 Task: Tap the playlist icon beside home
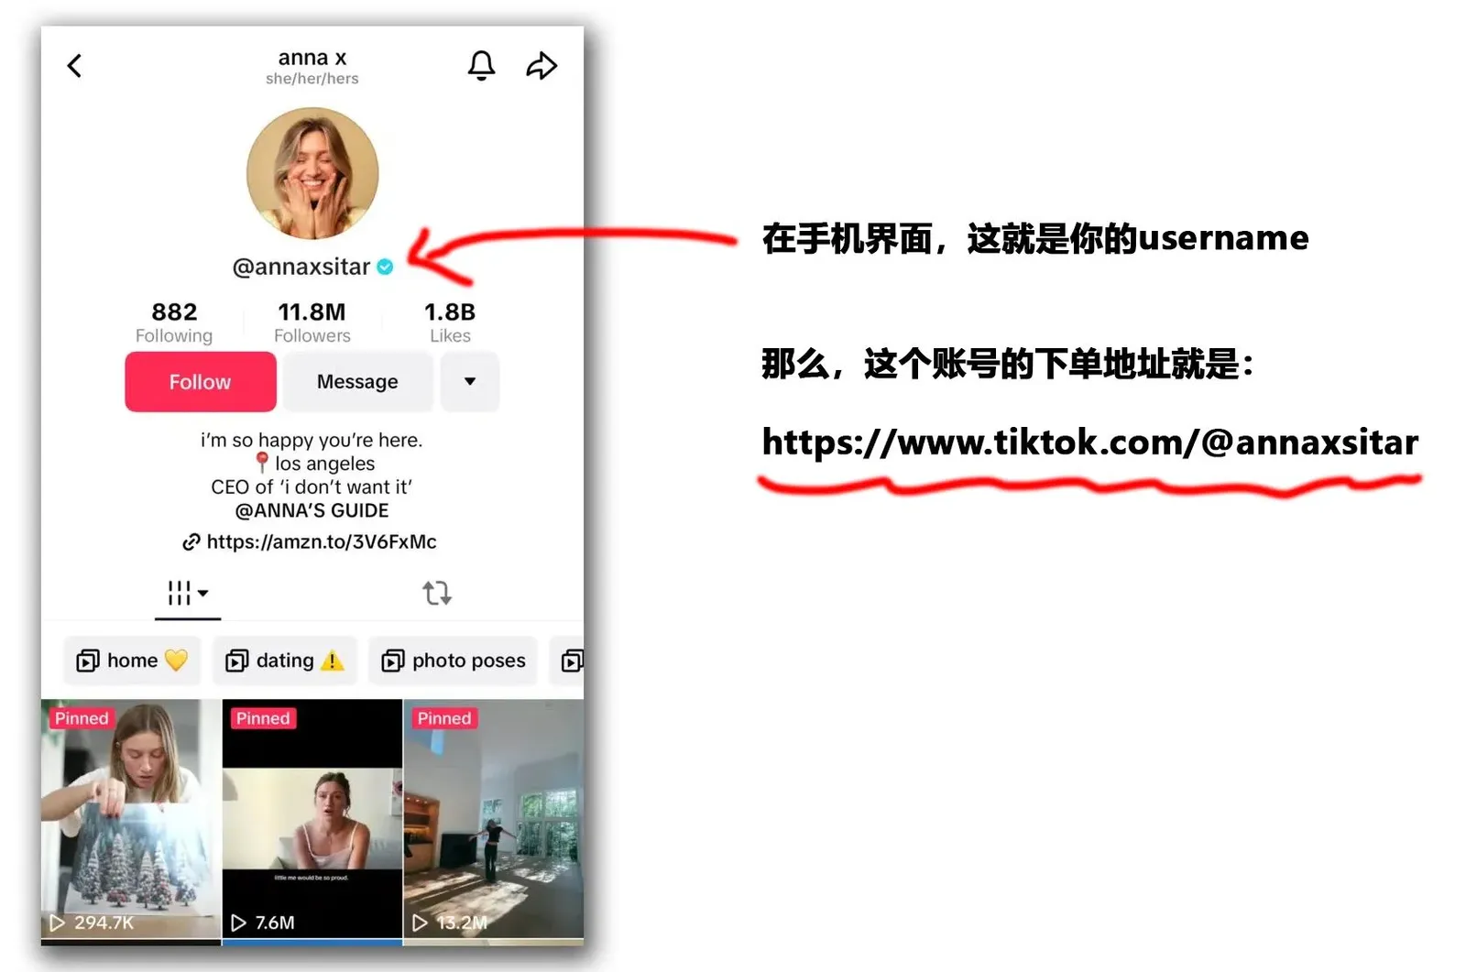tap(88, 661)
